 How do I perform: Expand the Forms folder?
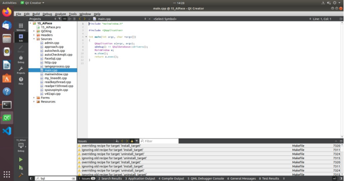34,98
